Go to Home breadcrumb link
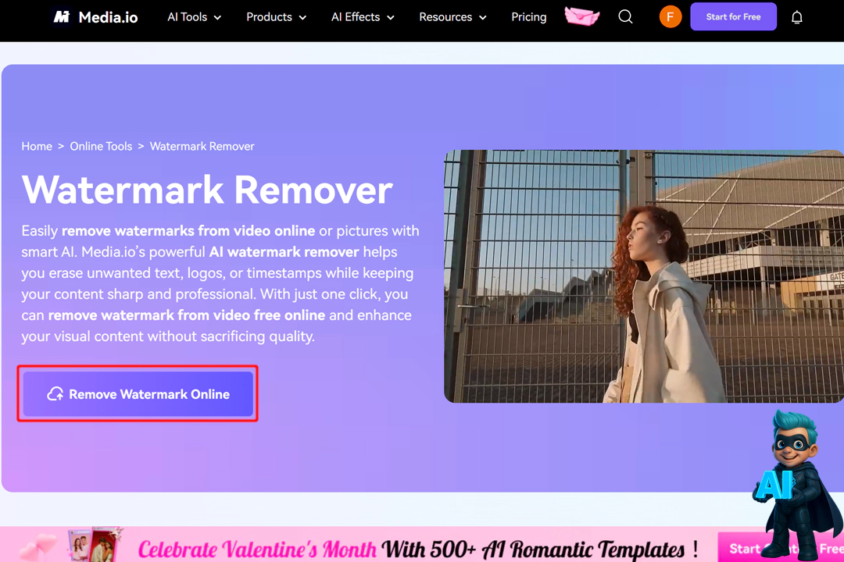844x562 pixels. [x=37, y=146]
